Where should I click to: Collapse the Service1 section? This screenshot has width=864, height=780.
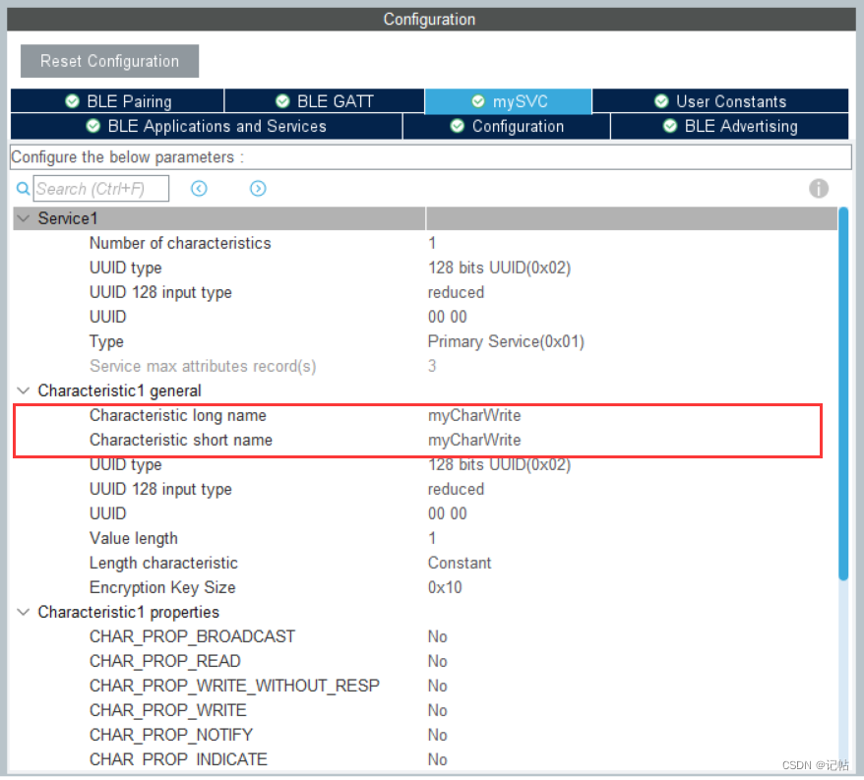(x=24, y=218)
